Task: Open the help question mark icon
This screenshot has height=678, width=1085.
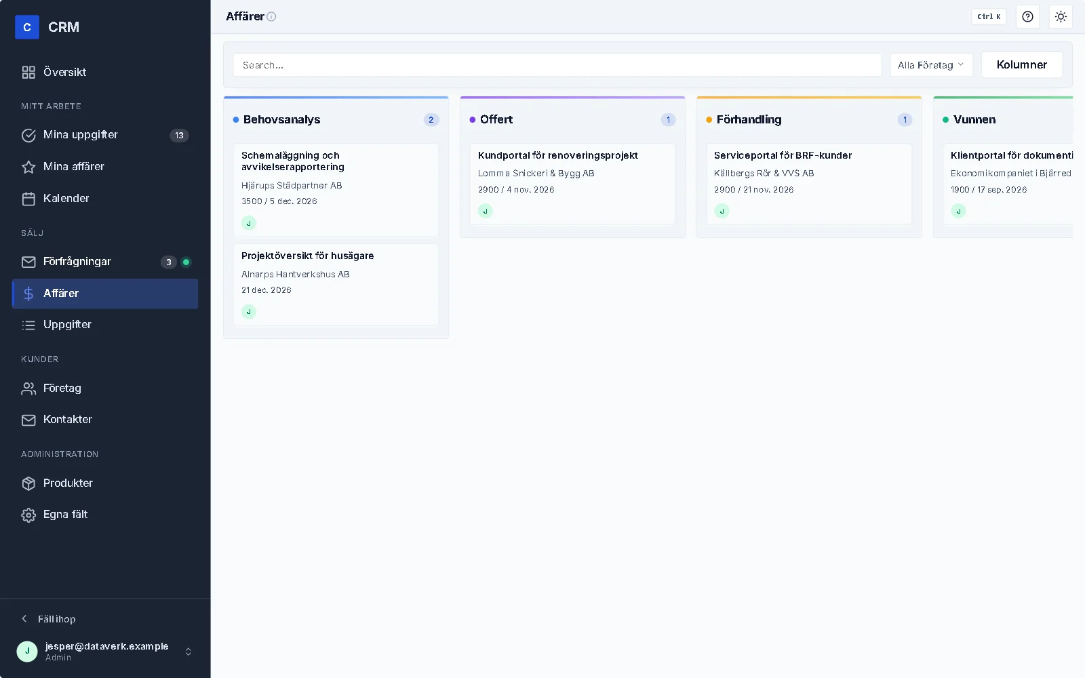Action: [x=1027, y=16]
